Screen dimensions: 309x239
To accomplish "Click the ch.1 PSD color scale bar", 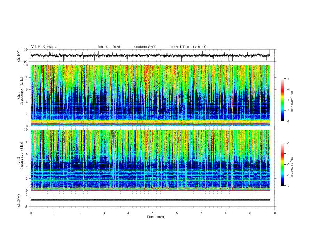I will coord(282,100).
